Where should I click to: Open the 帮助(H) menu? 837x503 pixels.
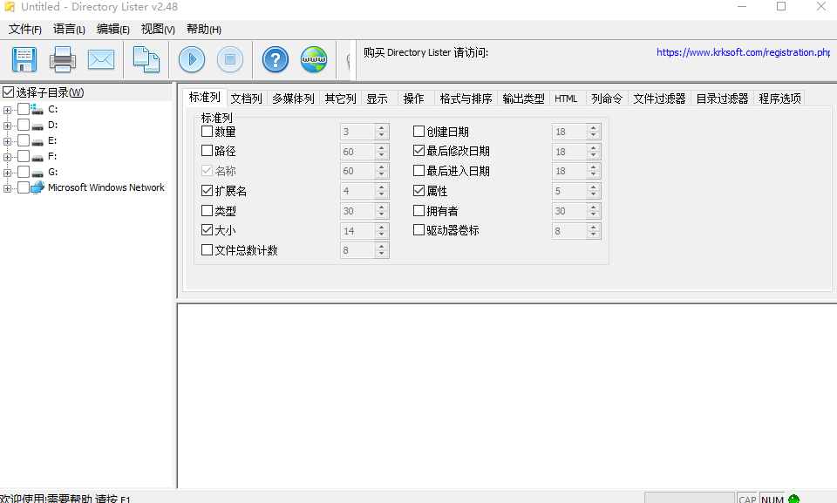point(204,30)
